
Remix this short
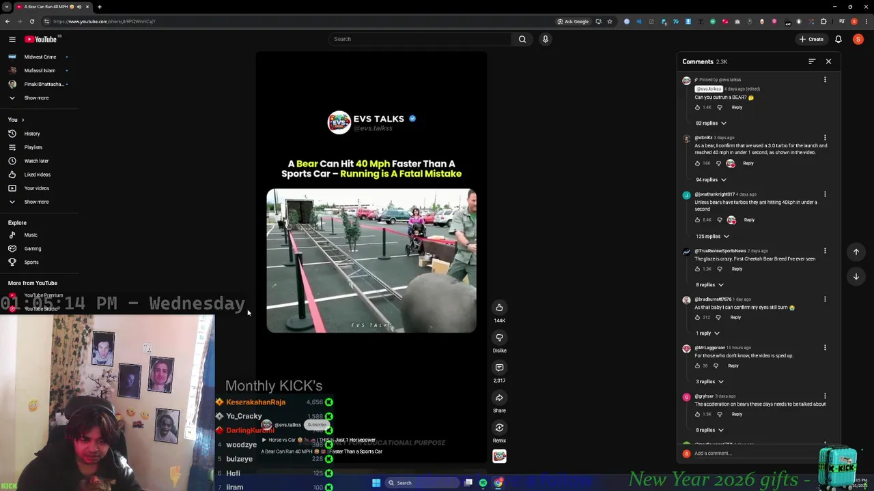(x=499, y=428)
